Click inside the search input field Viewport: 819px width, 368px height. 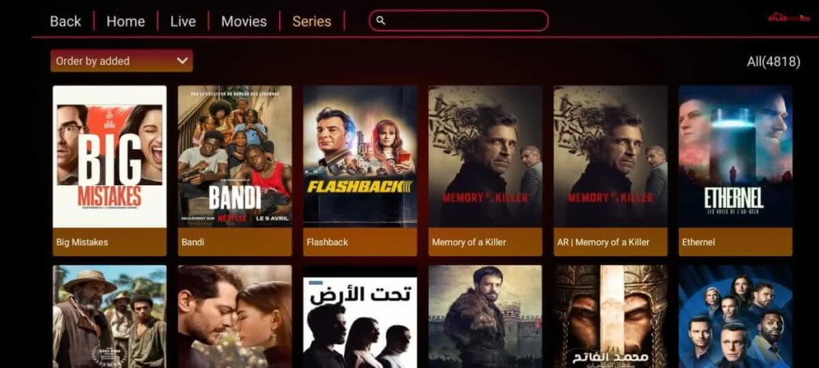coord(458,21)
